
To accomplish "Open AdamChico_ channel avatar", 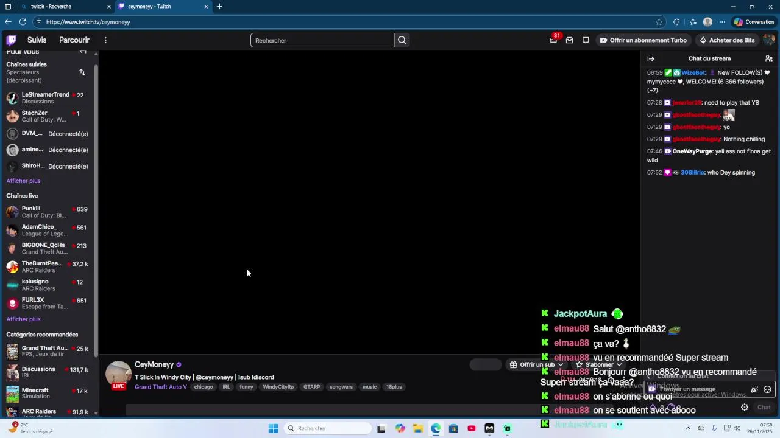I will [12, 231].
